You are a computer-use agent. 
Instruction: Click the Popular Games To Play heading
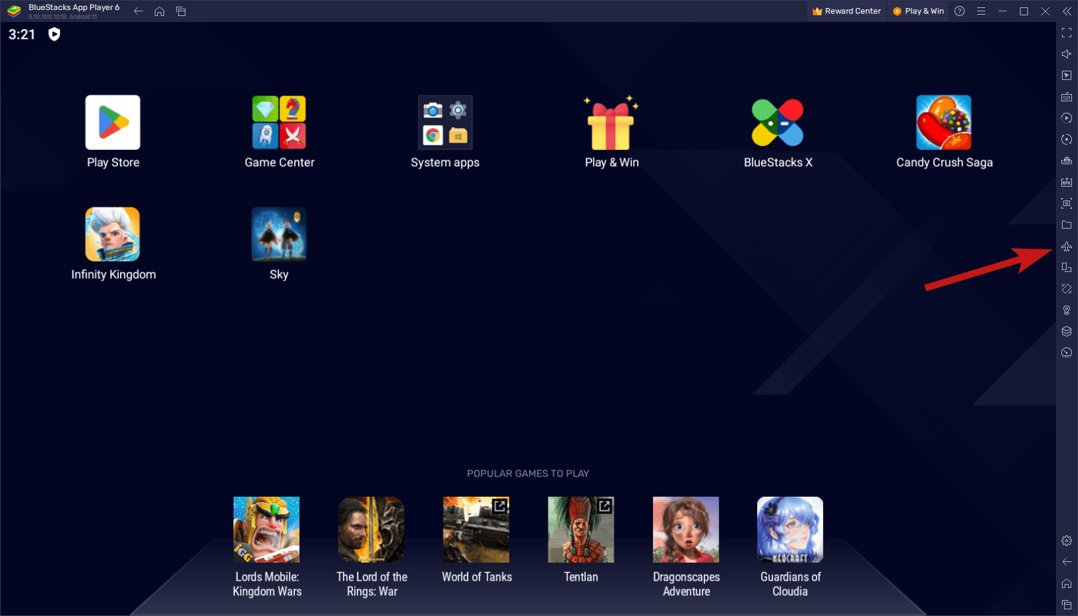528,473
